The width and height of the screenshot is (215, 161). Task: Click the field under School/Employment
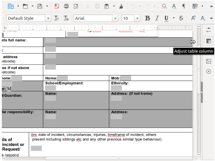(50, 88)
